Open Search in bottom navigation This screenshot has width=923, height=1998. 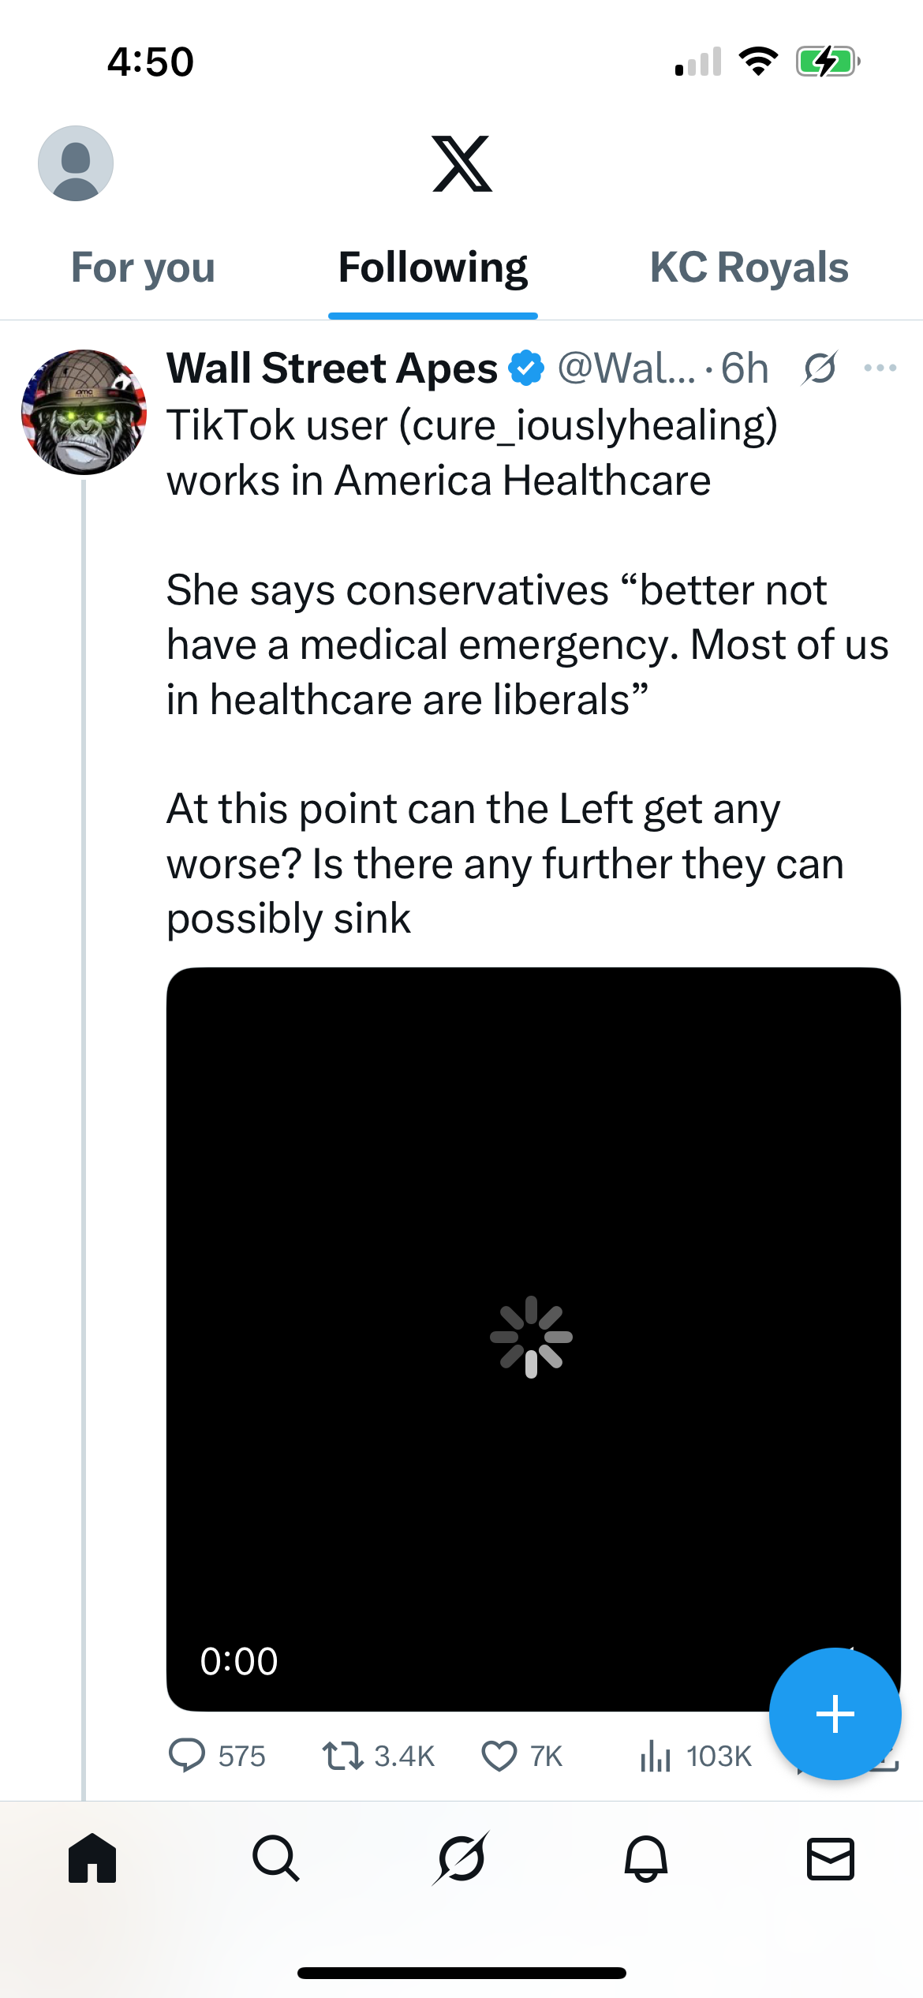pyautogui.click(x=276, y=1858)
